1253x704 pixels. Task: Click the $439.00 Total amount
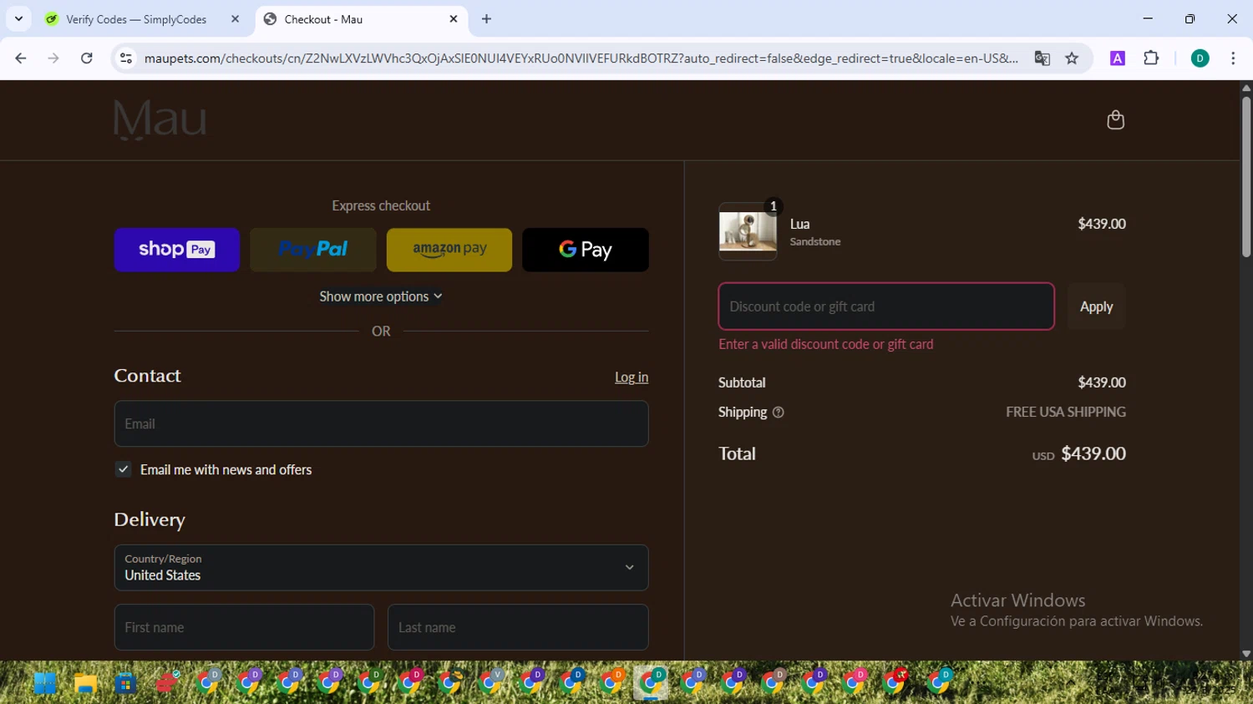(1093, 453)
